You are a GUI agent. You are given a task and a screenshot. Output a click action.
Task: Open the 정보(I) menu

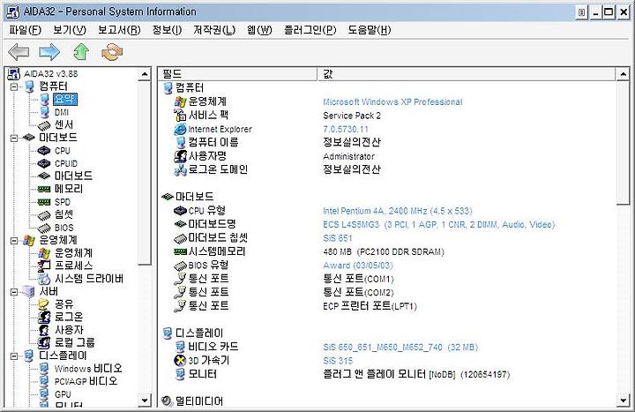point(167,30)
